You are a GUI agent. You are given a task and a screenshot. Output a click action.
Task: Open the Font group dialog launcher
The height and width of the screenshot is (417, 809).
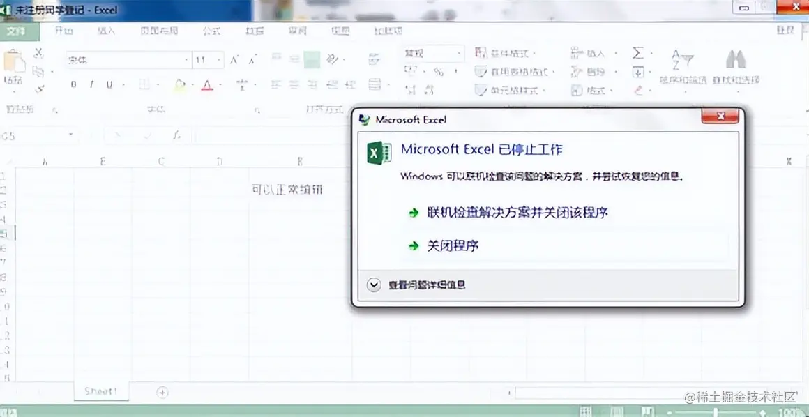click(257, 110)
